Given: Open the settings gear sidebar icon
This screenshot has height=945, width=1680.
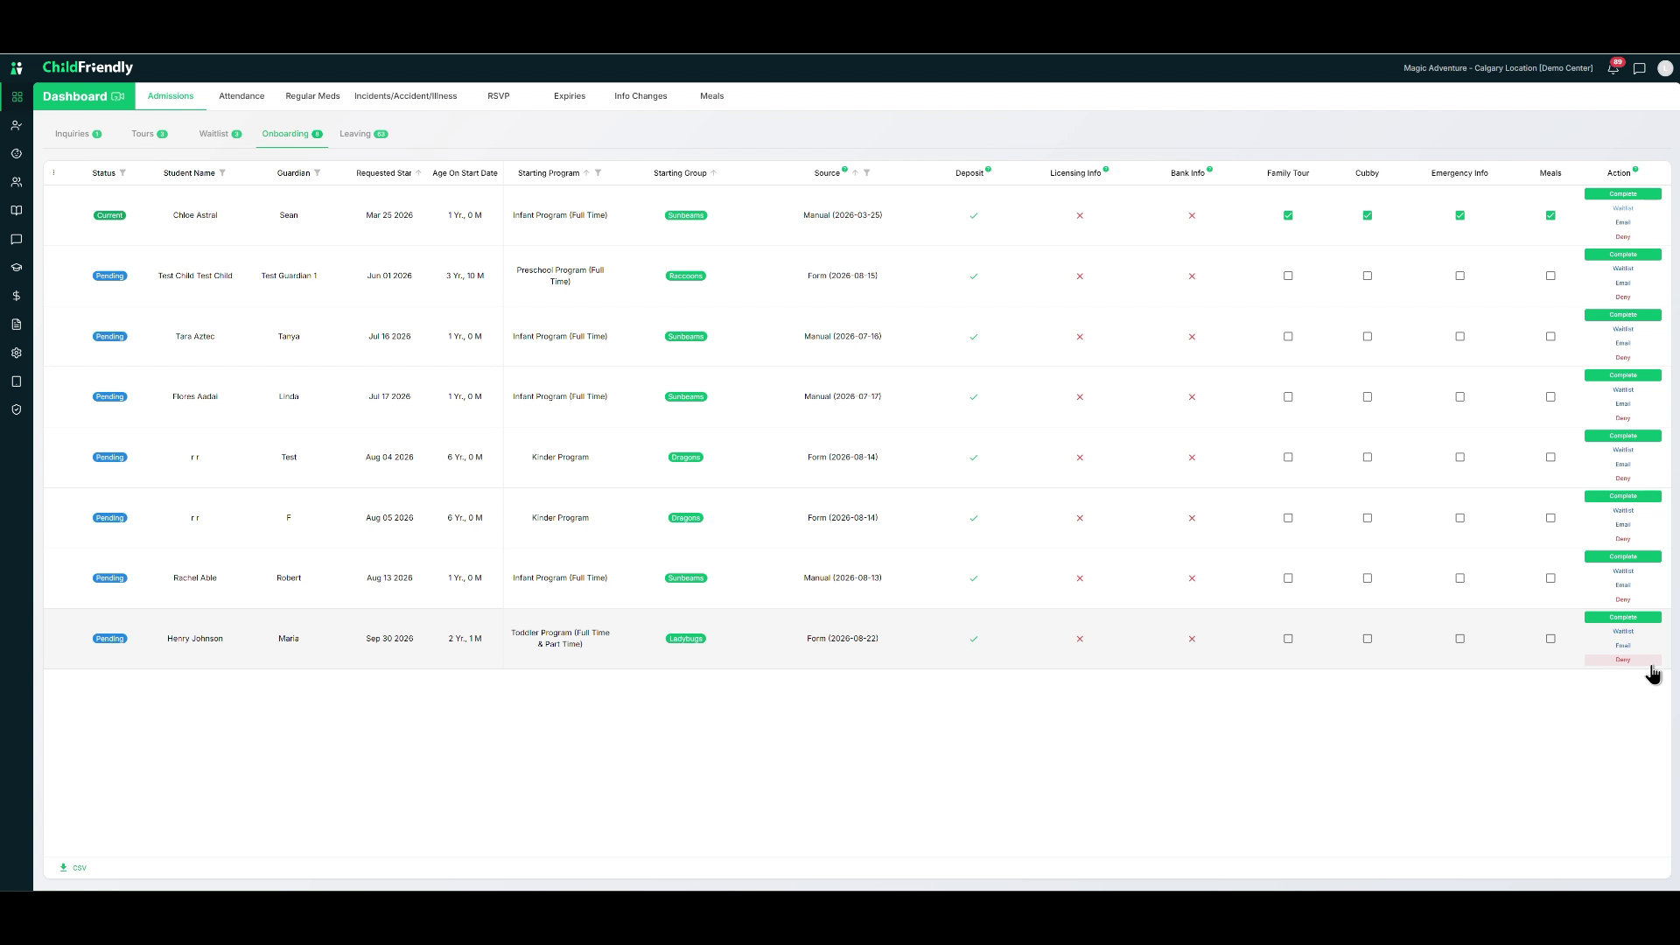Looking at the screenshot, I should (x=17, y=353).
